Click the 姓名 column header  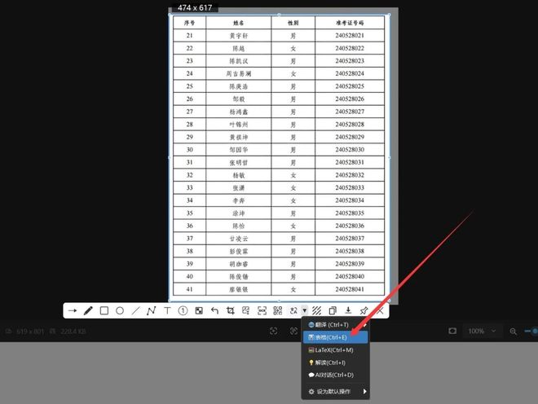tap(239, 23)
